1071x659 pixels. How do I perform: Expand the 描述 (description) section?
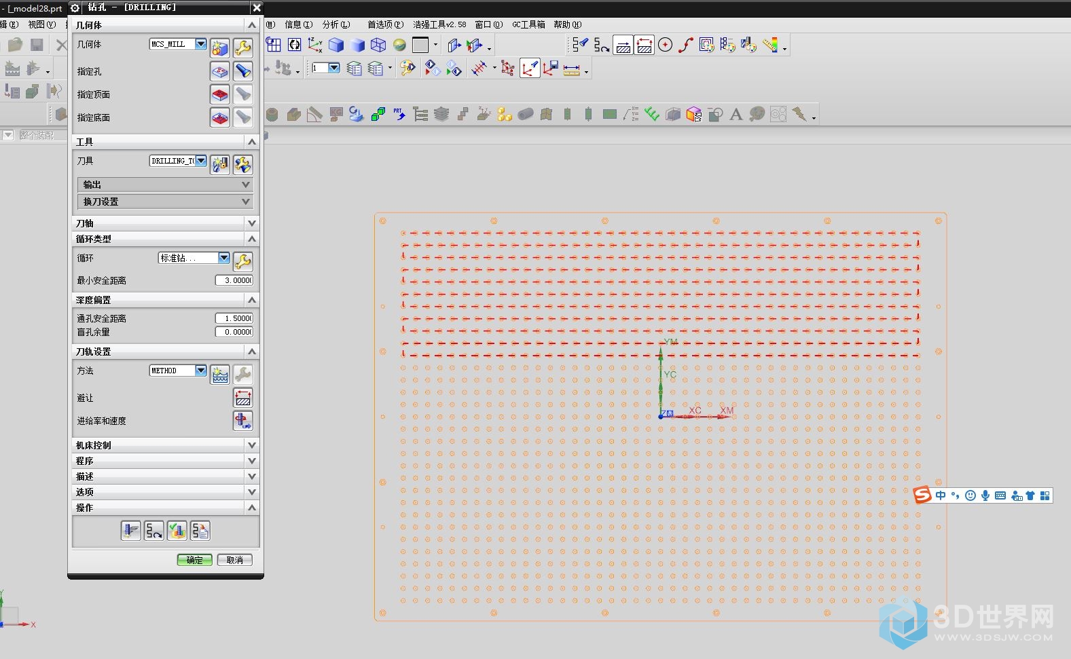tap(166, 476)
